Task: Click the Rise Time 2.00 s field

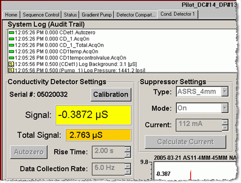Action: click(x=108, y=152)
